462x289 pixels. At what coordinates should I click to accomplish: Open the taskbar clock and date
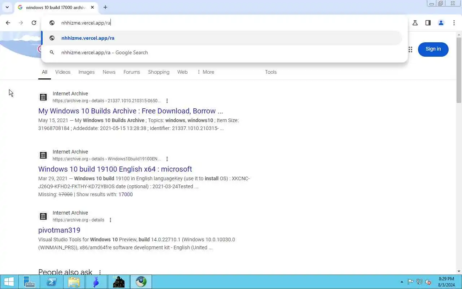(446, 282)
